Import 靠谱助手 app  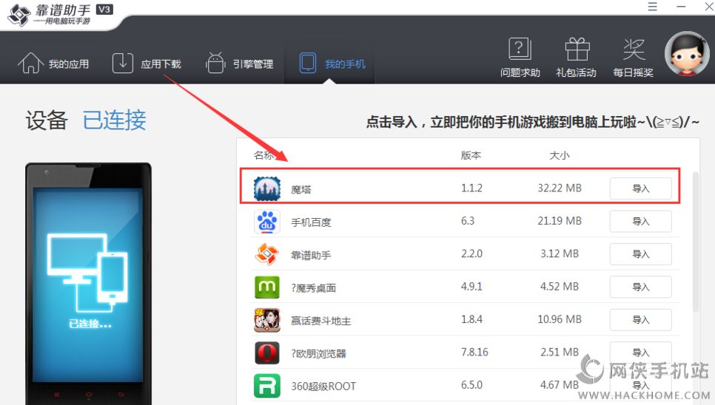pyautogui.click(x=640, y=254)
